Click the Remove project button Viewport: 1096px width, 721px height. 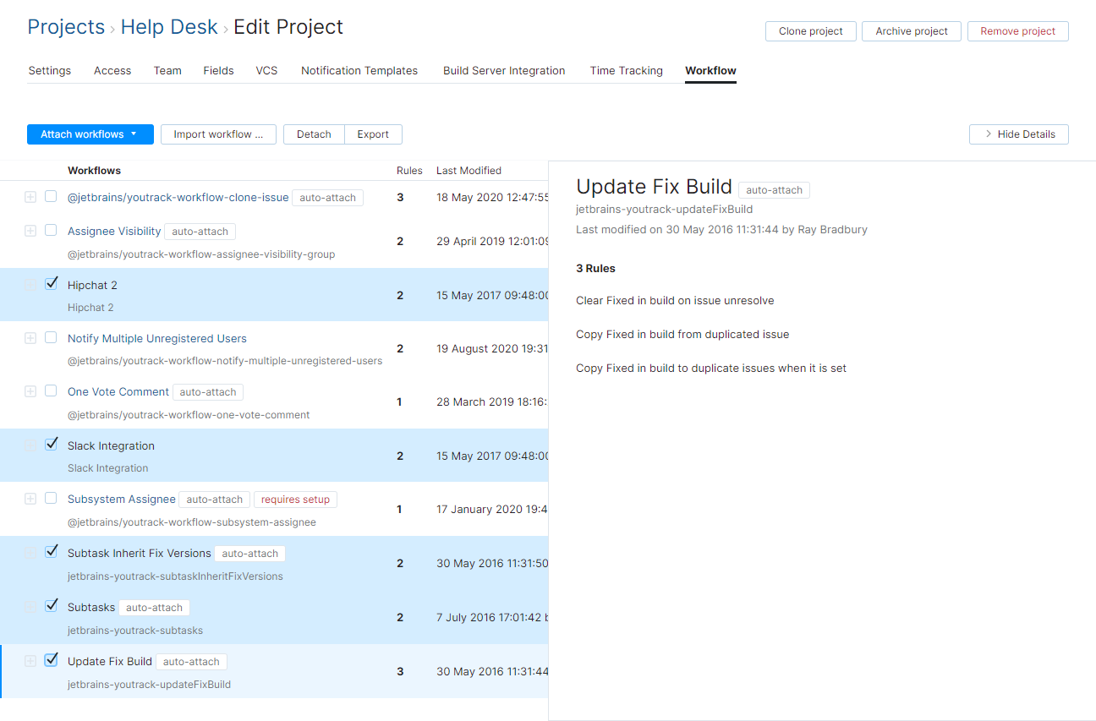(x=1017, y=31)
